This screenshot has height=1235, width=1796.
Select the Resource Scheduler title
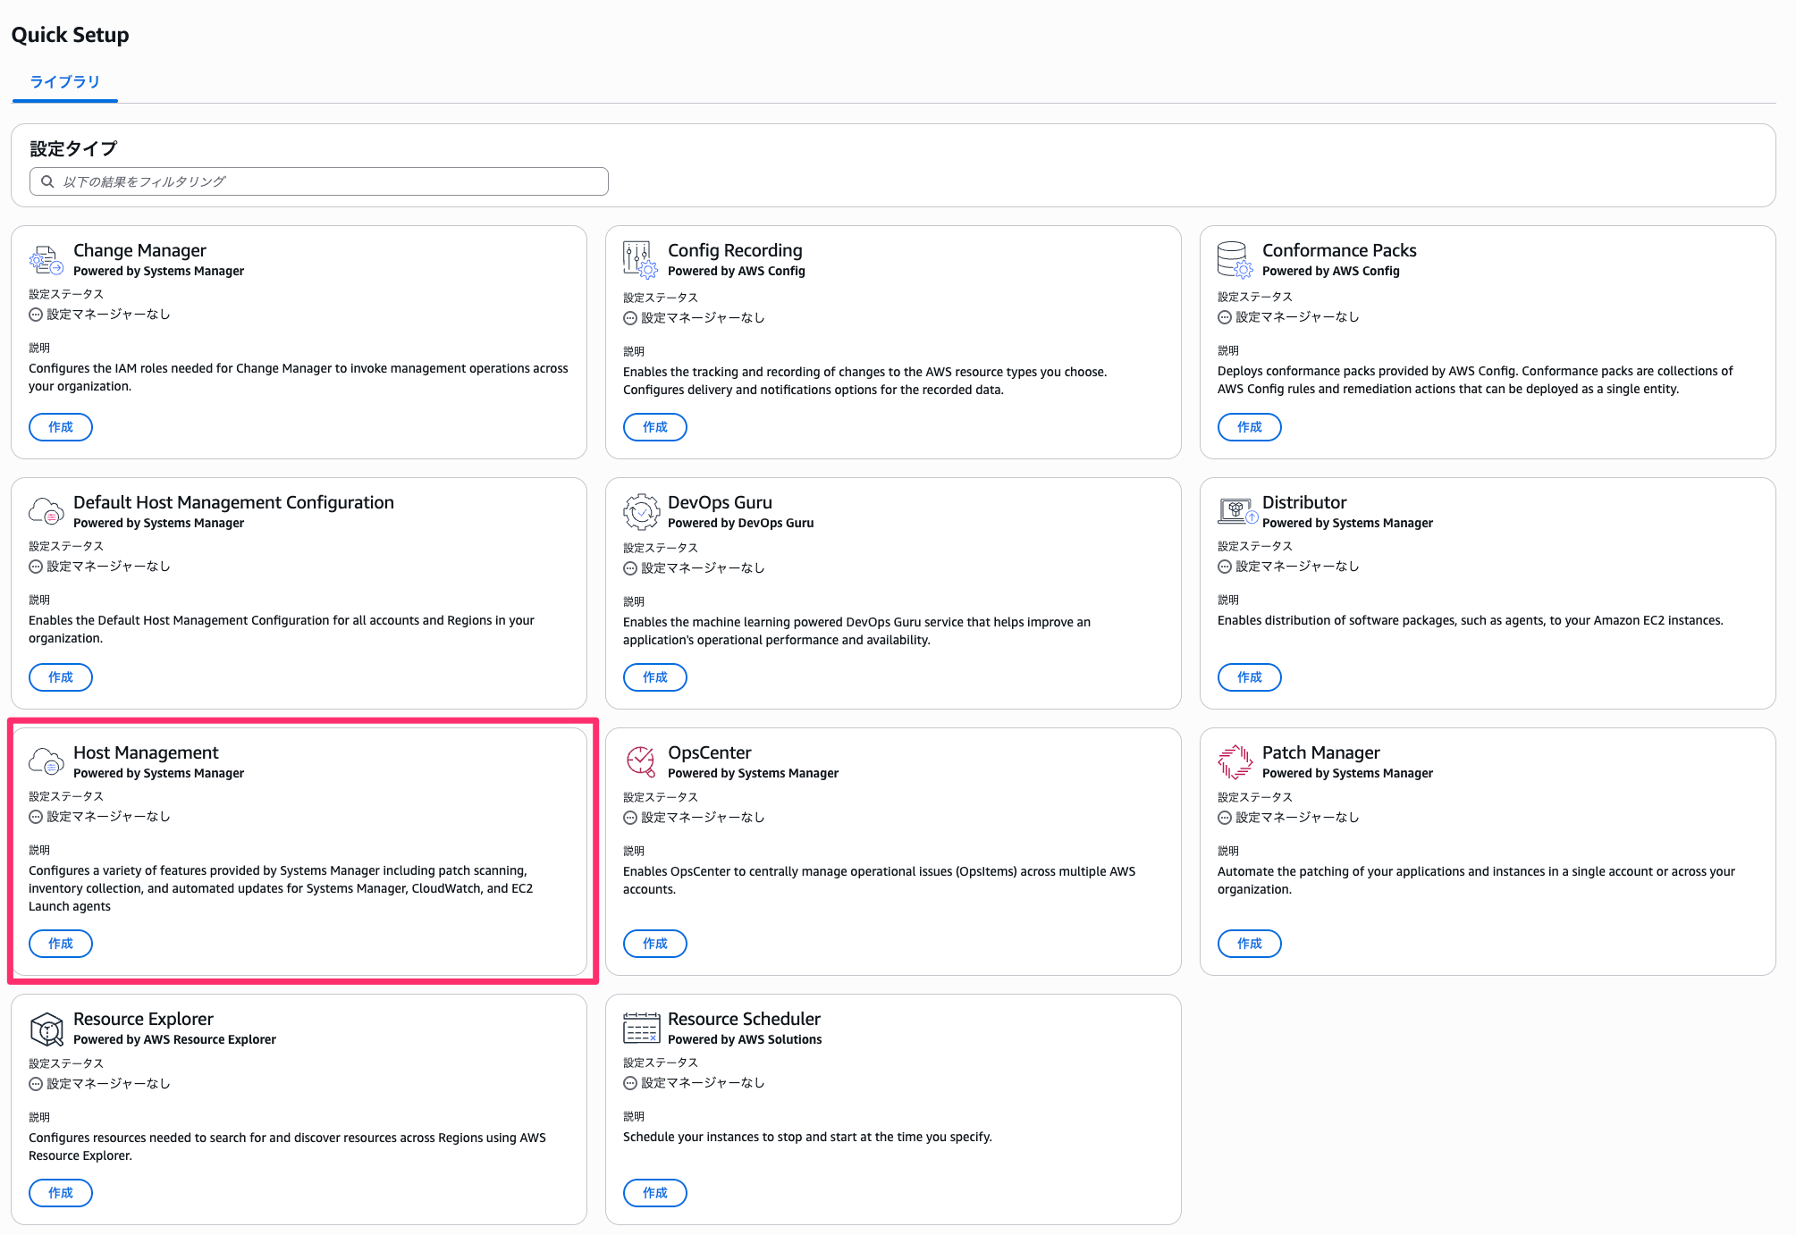coord(744,1020)
